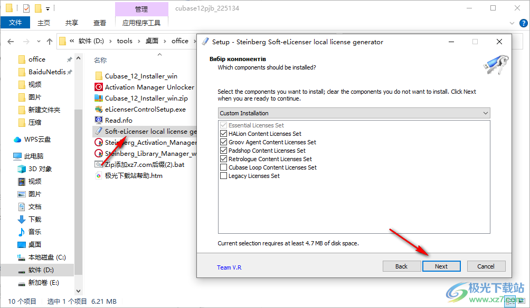This screenshot has height=308, width=530.
Task: Click 软件 (D:) in address breadcrumb
Action: click(91, 41)
